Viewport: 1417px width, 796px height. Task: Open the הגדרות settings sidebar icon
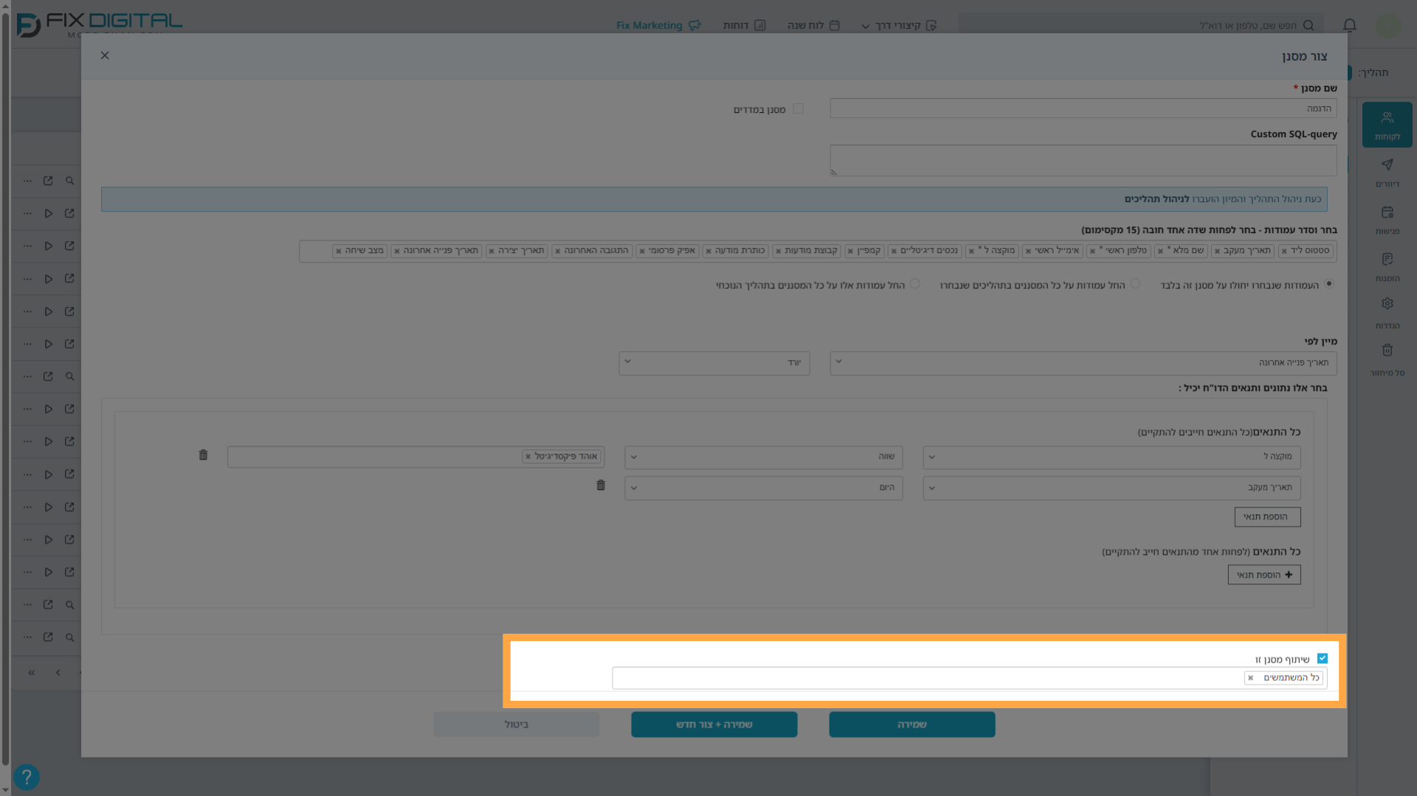[x=1387, y=314]
